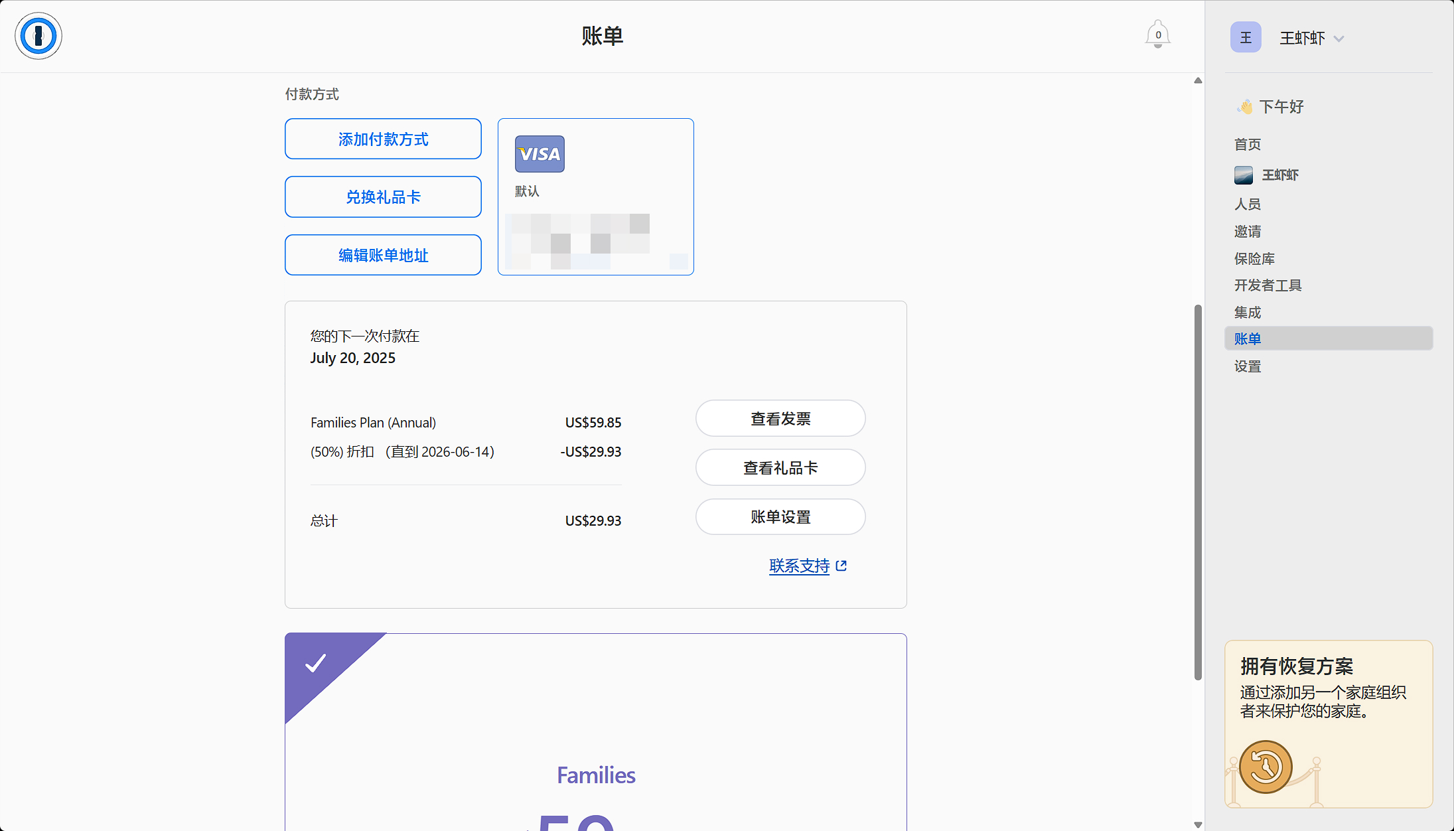Click the scrollbar up arrow
Screen dimensions: 1454x831
(1198, 80)
